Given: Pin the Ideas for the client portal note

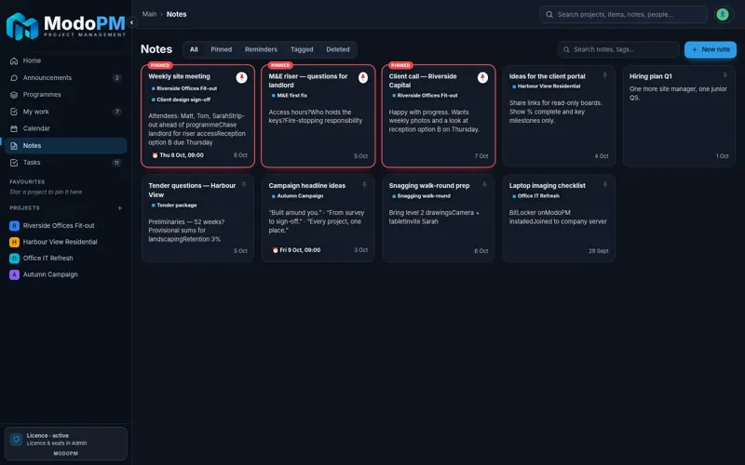Looking at the screenshot, I should point(604,76).
